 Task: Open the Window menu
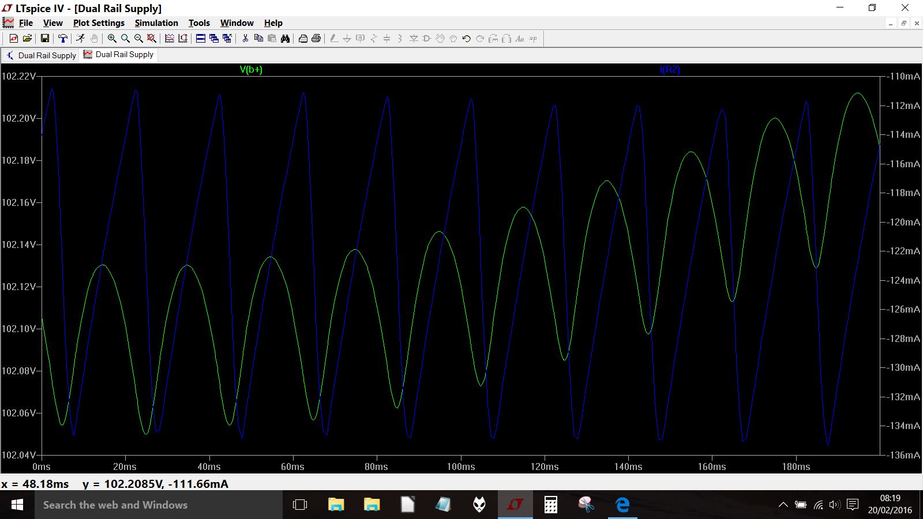coord(237,23)
